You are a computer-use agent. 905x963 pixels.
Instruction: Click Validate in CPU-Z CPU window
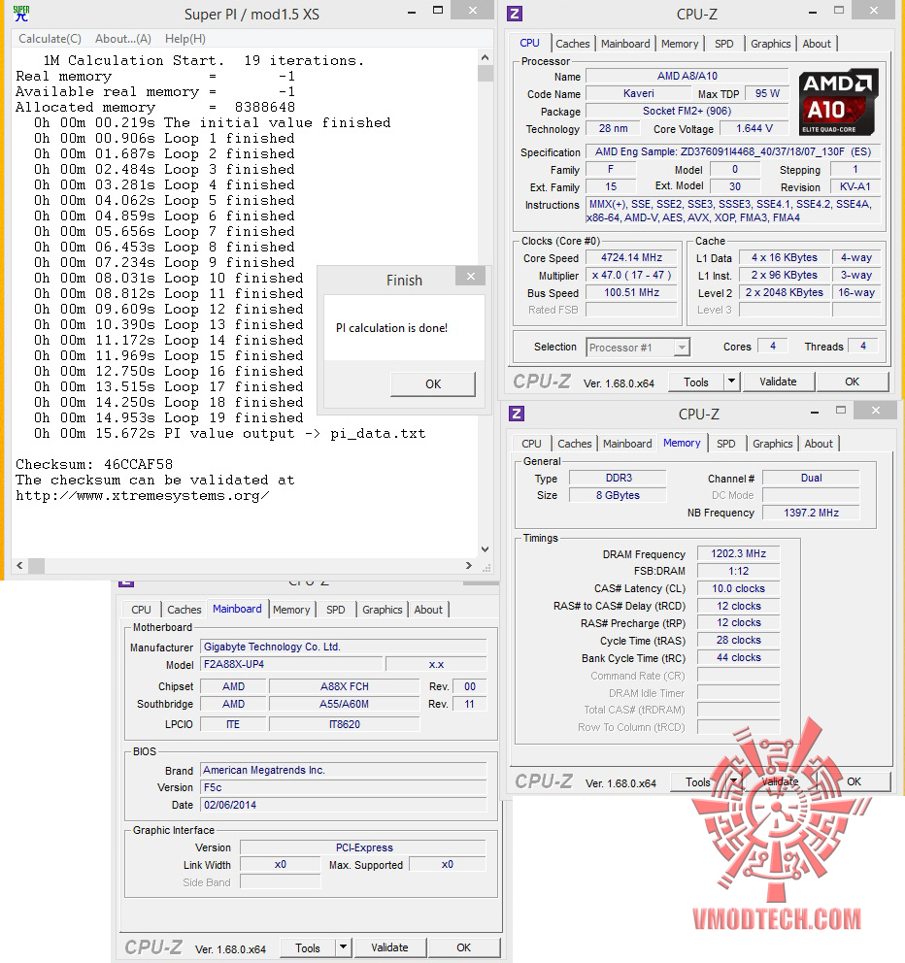(778, 382)
